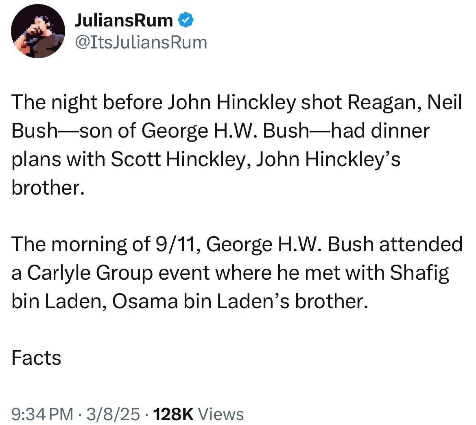Click the JuliansRum display name

[x=124, y=20]
